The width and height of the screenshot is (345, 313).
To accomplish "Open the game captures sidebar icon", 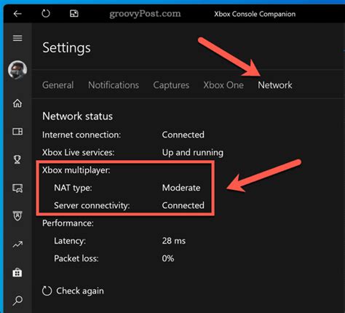I will tap(17, 188).
